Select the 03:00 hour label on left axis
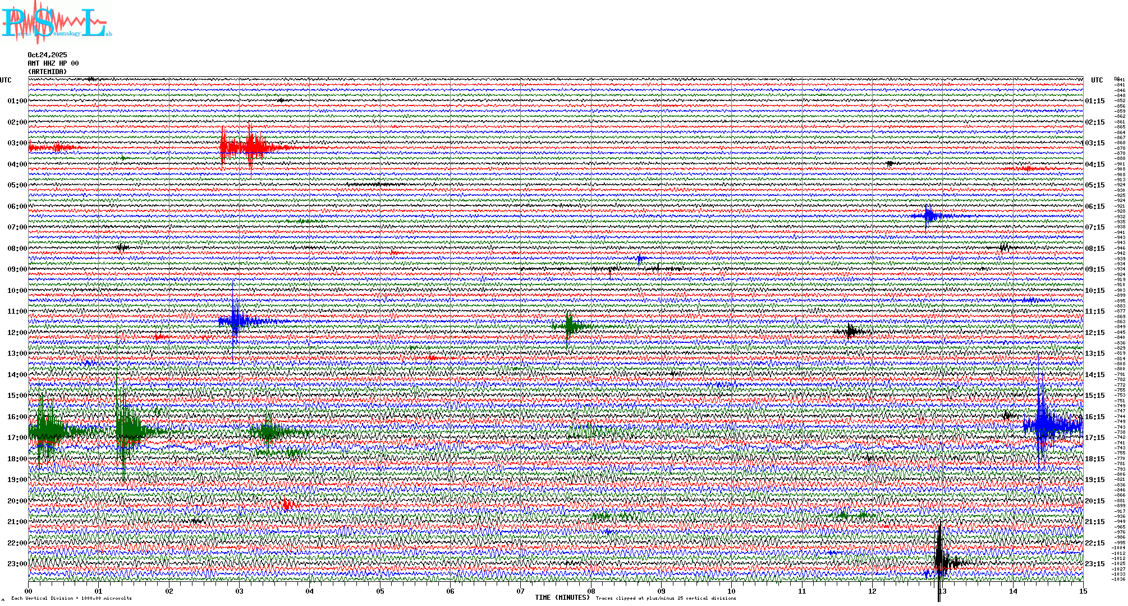 (17, 143)
